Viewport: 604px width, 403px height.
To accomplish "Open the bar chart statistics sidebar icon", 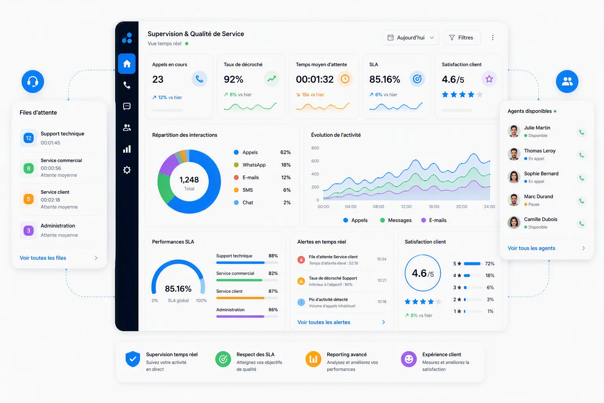I will coord(127,149).
